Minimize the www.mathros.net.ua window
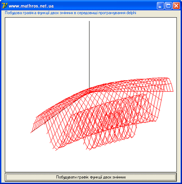This screenshot has height=184, width=182. (160, 6)
